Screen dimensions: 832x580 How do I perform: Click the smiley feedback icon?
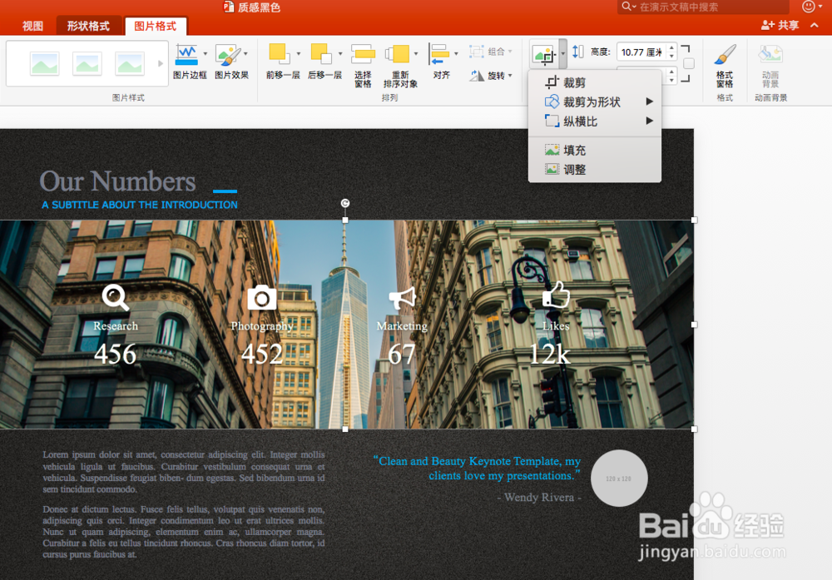point(808,7)
